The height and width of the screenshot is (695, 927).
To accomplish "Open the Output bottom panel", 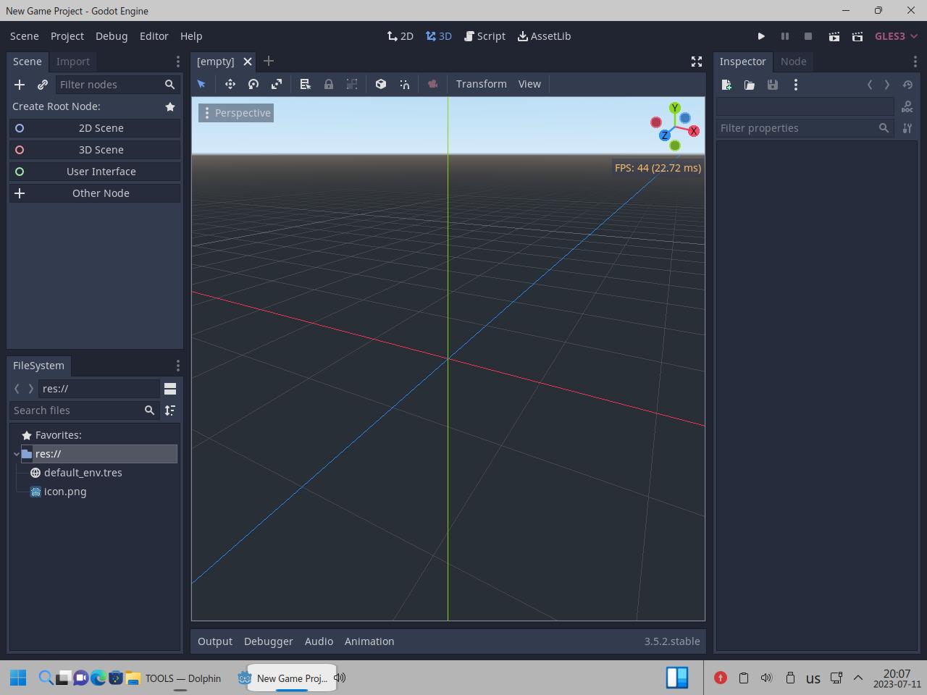I will point(215,641).
